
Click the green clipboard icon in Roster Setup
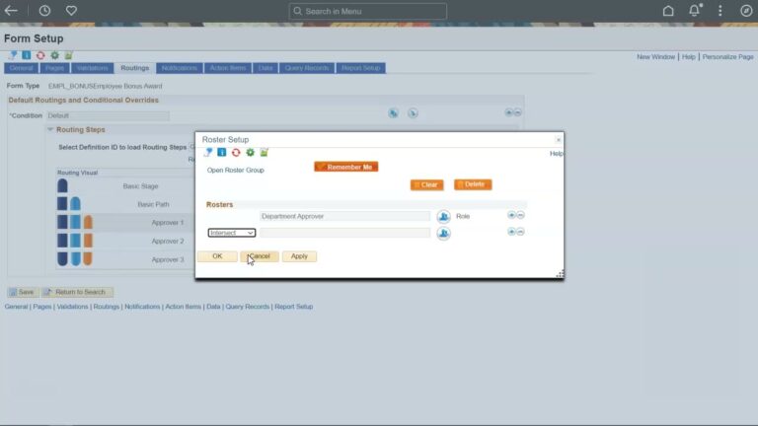click(x=264, y=153)
